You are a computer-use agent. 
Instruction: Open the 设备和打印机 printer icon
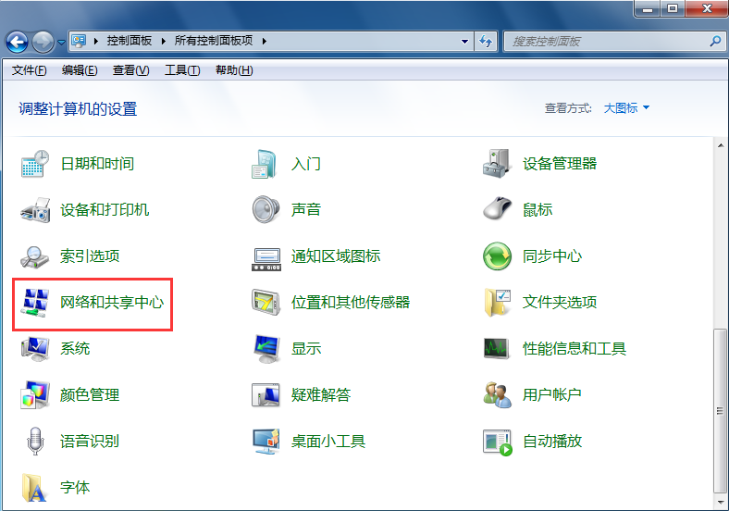(35, 210)
